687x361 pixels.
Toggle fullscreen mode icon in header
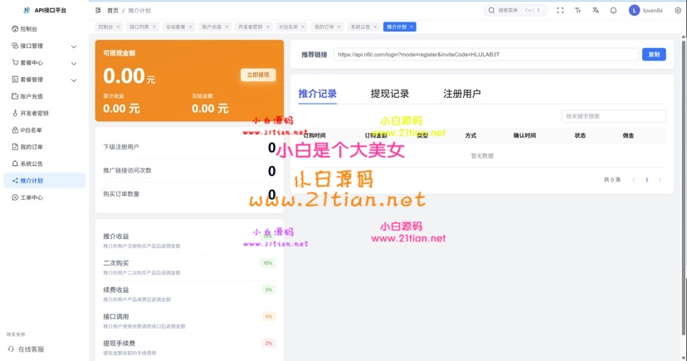tap(560, 11)
